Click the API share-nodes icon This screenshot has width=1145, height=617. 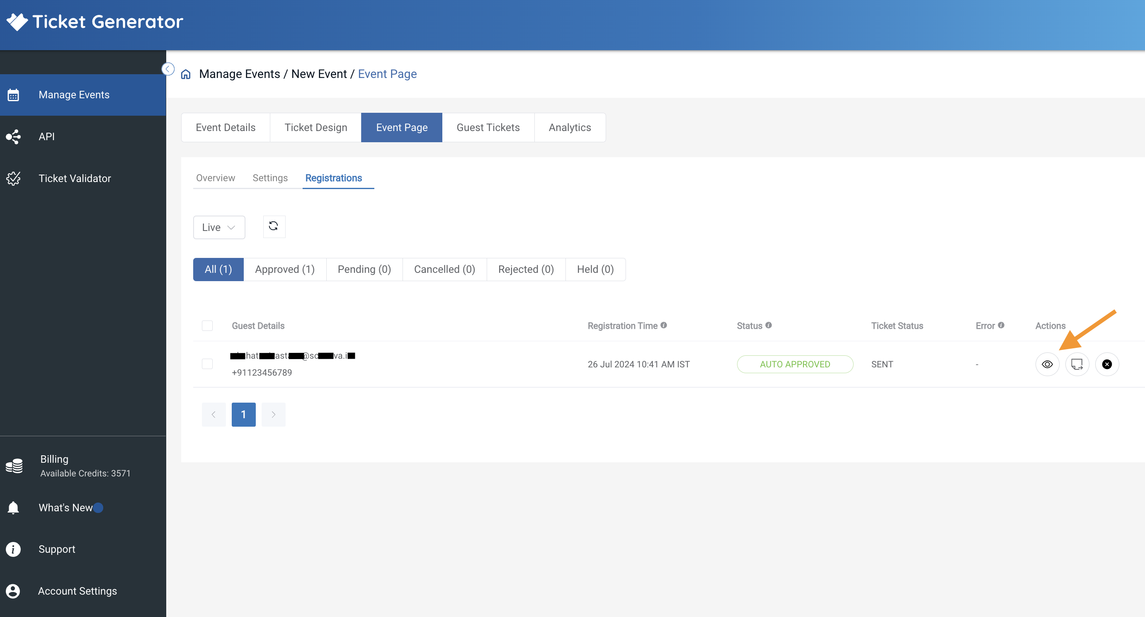click(x=13, y=136)
